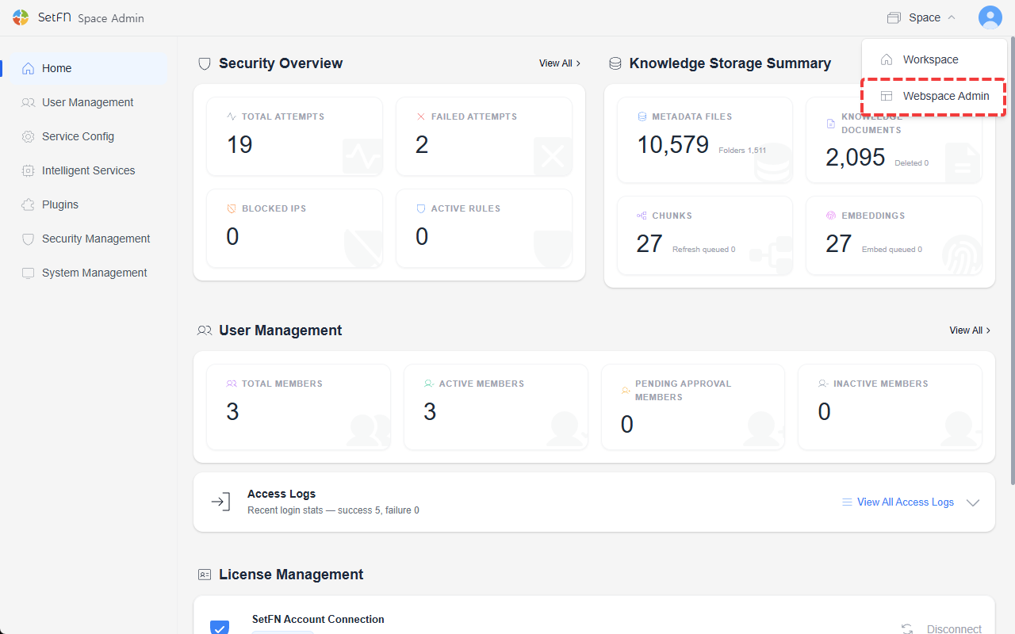Click the Refresh queued 0 text
Viewport: 1015px width, 634px height.
coord(703,250)
